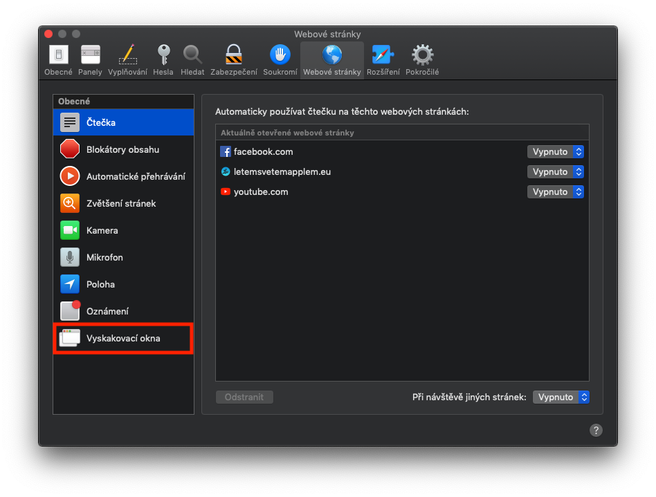Click the Vyskakovací okna windows icon
Viewport: 656px width, 497px height.
pyautogui.click(x=70, y=338)
